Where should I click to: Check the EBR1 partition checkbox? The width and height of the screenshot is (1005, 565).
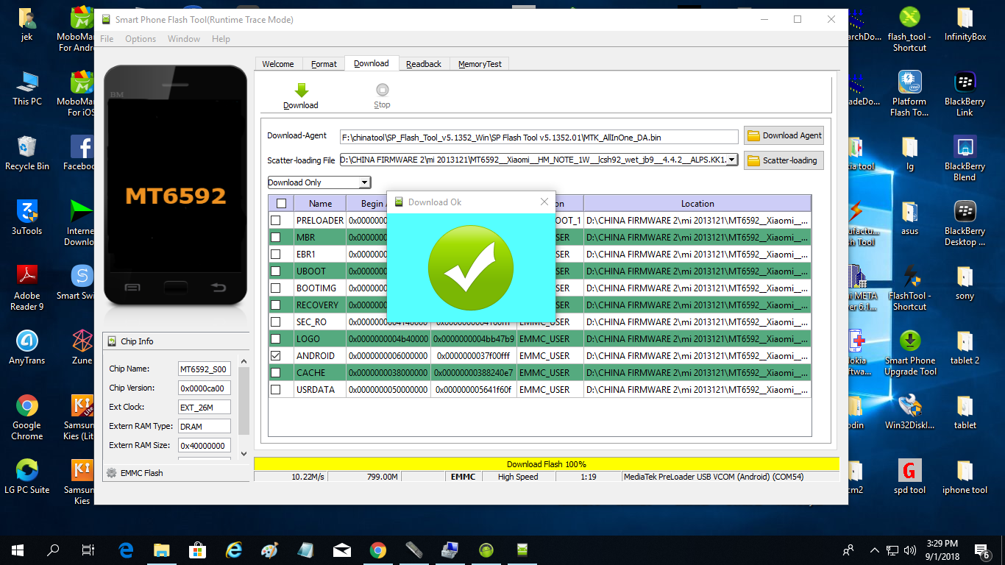click(x=276, y=254)
